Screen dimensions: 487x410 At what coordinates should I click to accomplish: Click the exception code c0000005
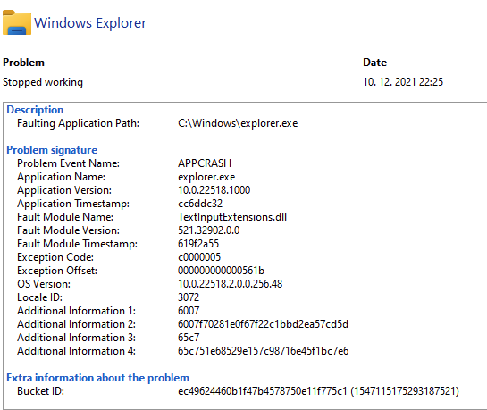199,257
